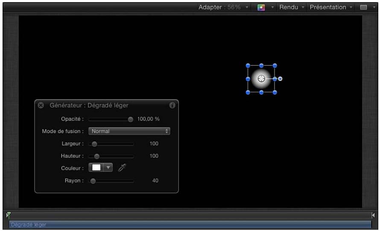The height and width of the screenshot is (231, 380).
Task: Click the Rayon slider handle
Action: click(x=93, y=181)
